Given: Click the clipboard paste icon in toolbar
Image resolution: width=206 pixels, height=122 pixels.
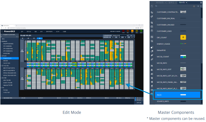Looking at the screenshot, I should (x=152, y=30).
